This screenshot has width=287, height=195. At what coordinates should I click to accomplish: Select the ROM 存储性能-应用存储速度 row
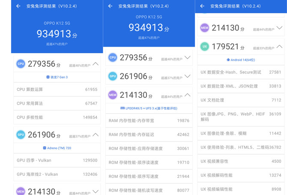pyautogui.click(x=149, y=148)
